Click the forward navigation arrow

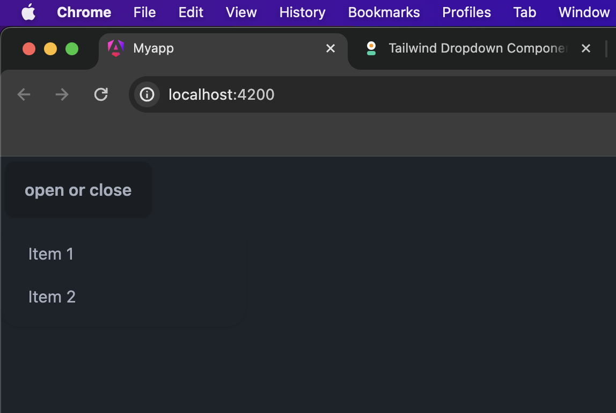pyautogui.click(x=62, y=95)
